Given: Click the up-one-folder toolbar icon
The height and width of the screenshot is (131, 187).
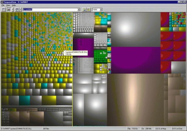Looking at the screenshot, I should click(x=89, y=10).
